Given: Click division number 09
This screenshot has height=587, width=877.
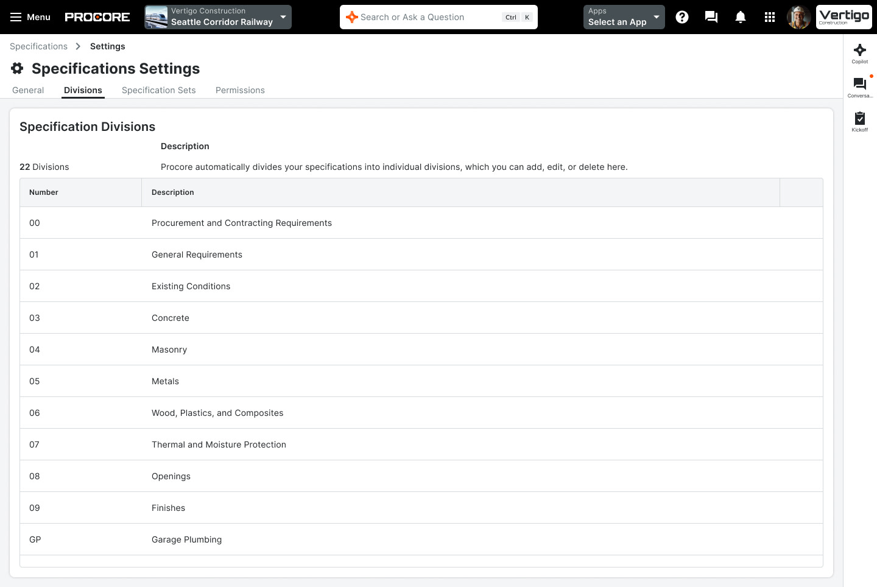Looking at the screenshot, I should 35,508.
